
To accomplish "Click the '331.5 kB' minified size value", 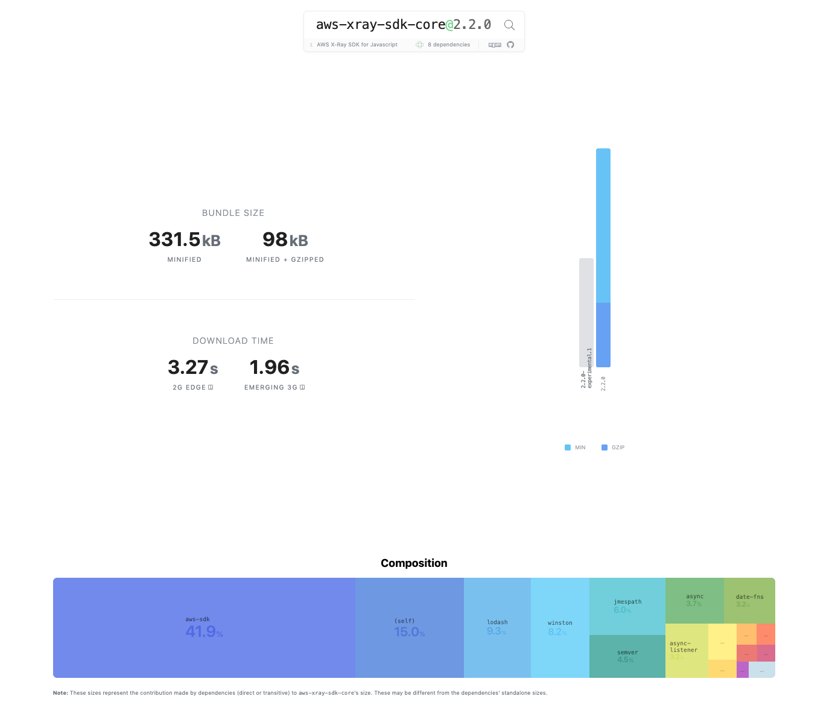I will pos(185,239).
